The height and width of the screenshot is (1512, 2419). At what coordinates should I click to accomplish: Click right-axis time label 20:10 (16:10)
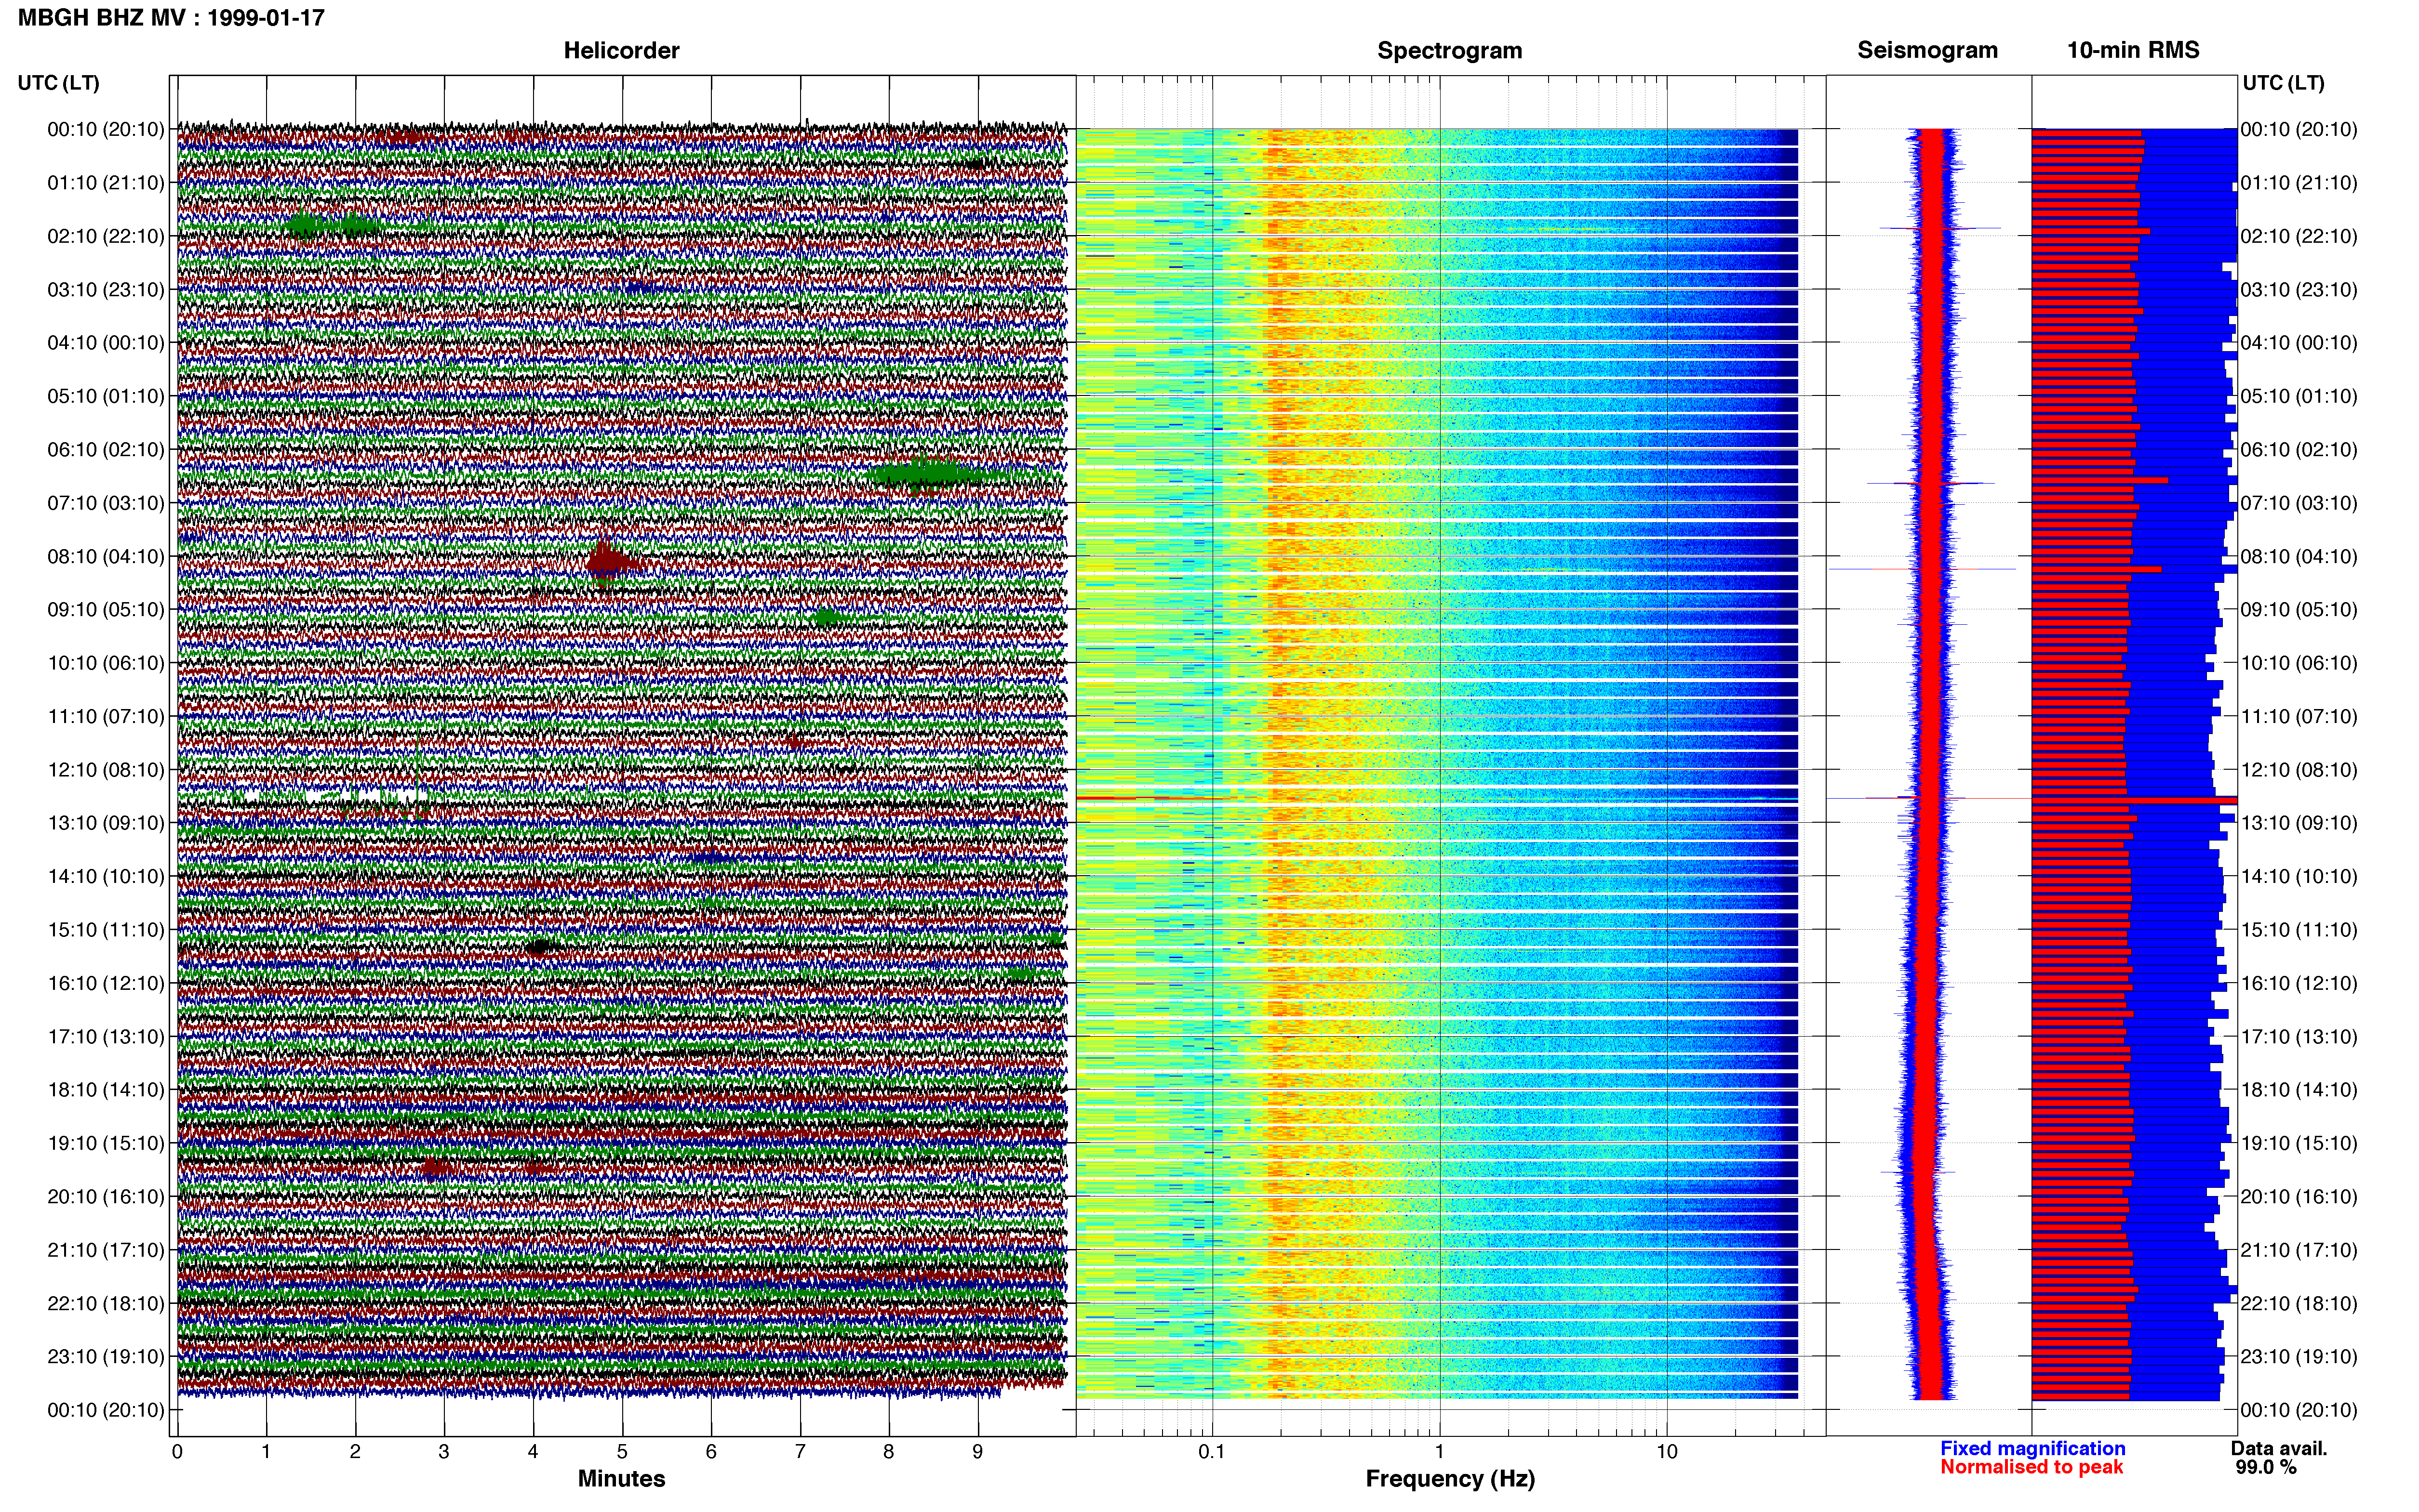2299,1197
